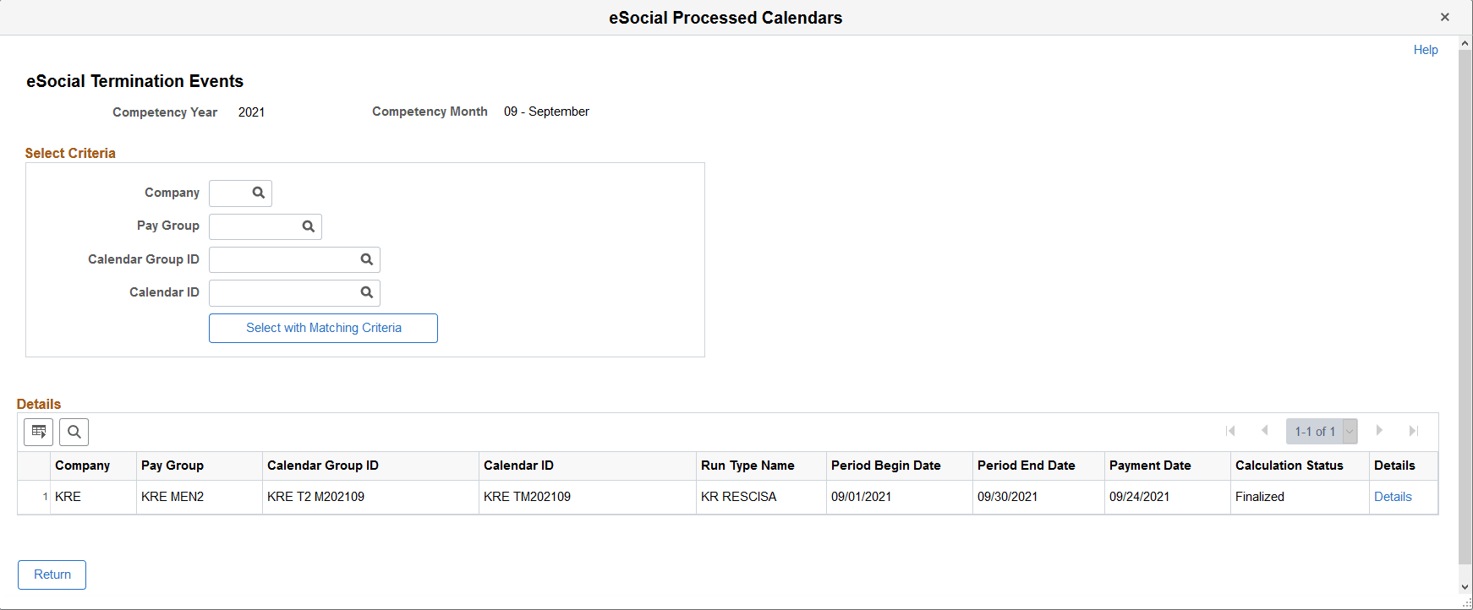Screen dimensions: 1473x610
Task: Click the Return button
Action: (52, 575)
